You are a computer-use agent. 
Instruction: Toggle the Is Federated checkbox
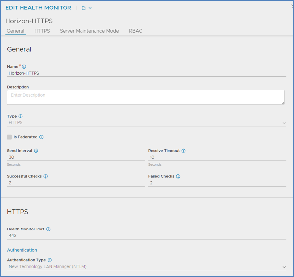9,137
